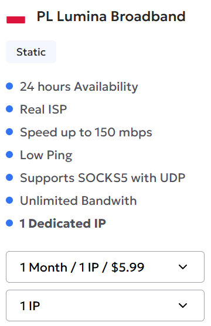Click the Speed up to 150 mbps text
Image resolution: width=211 pixels, height=326 pixels.
click(x=86, y=132)
